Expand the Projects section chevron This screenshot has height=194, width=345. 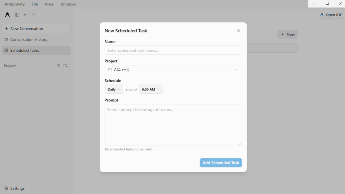click(19, 66)
